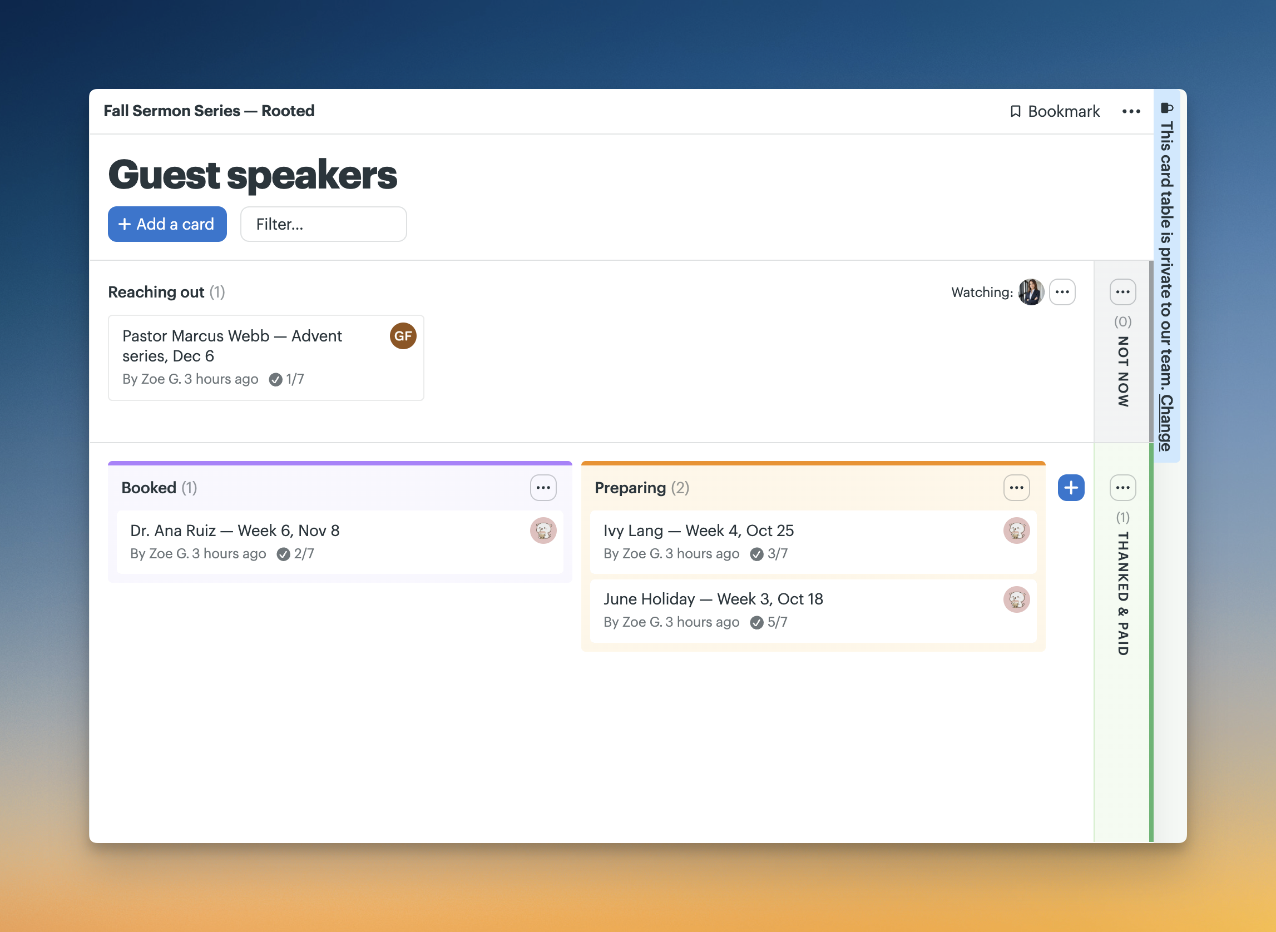Click Add a card button

pos(167,225)
